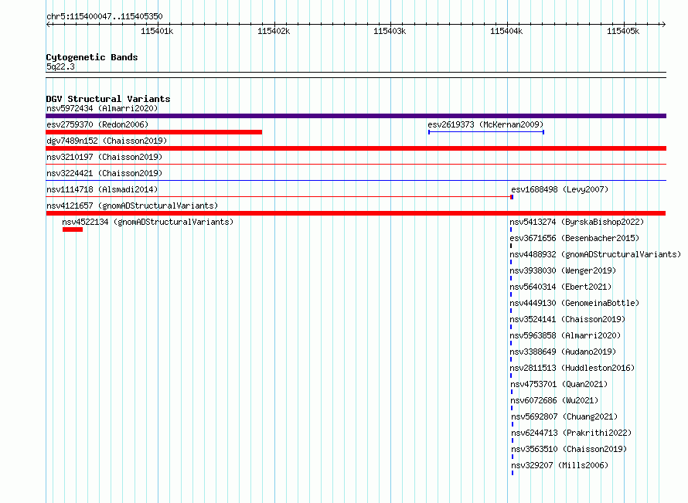The height and width of the screenshot is (503, 688).
Task: Open nsv3524141 (Chaisson2019) label
Action: 567,319
